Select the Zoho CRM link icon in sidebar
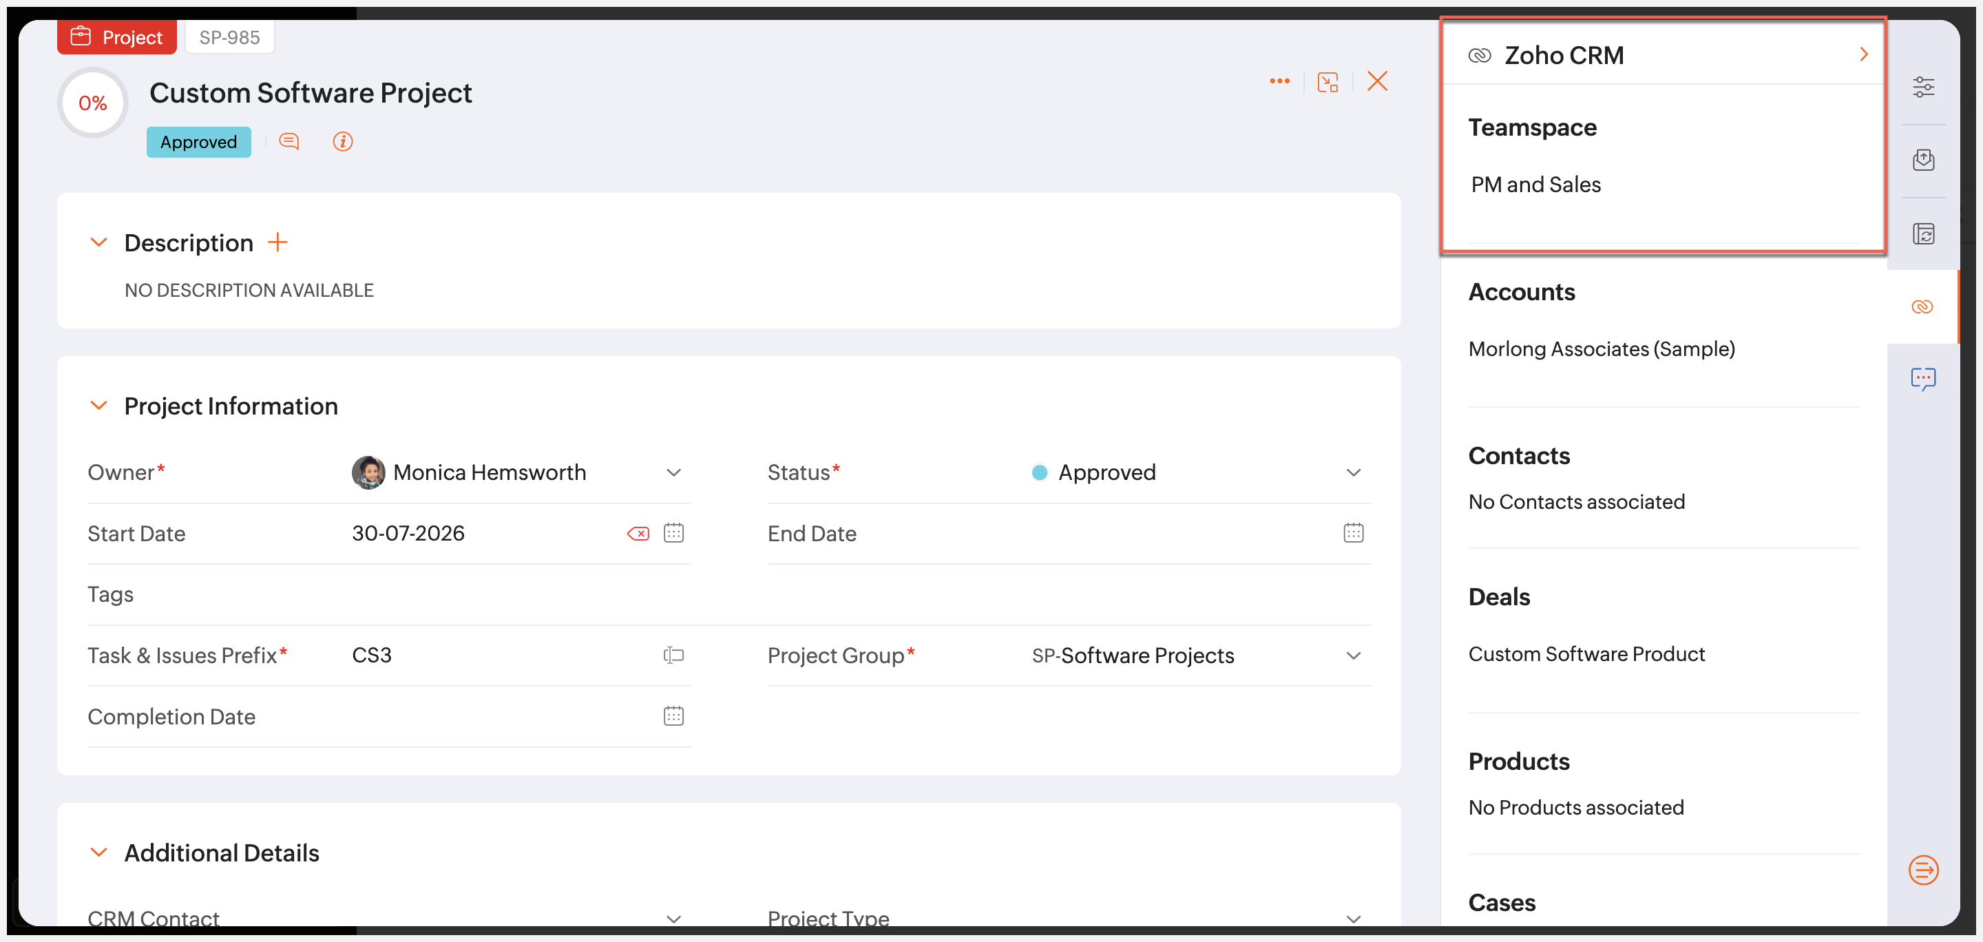This screenshot has height=942, width=1983. point(1922,306)
